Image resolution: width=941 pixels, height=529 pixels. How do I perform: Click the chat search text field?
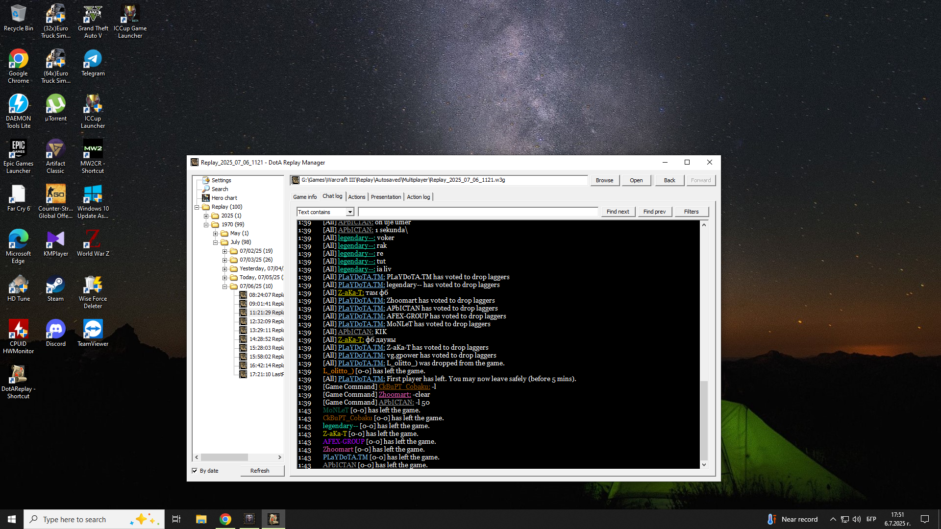(x=478, y=212)
